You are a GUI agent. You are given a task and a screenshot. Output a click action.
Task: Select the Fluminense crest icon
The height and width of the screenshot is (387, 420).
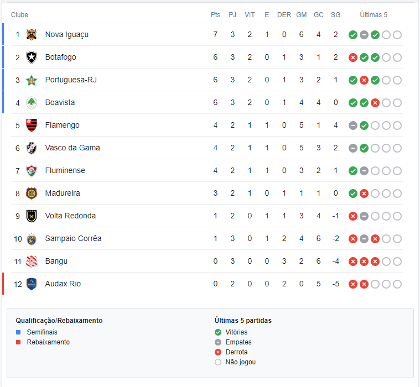click(x=32, y=171)
